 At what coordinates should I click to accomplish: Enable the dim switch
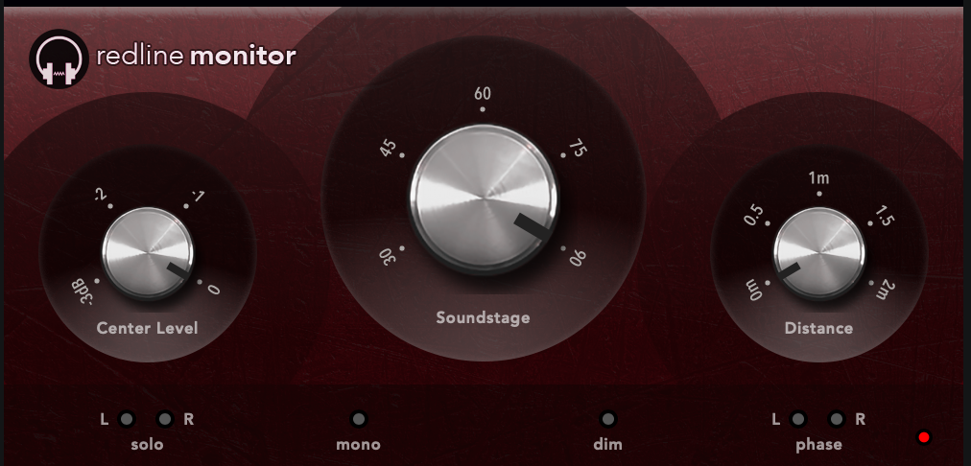click(608, 419)
